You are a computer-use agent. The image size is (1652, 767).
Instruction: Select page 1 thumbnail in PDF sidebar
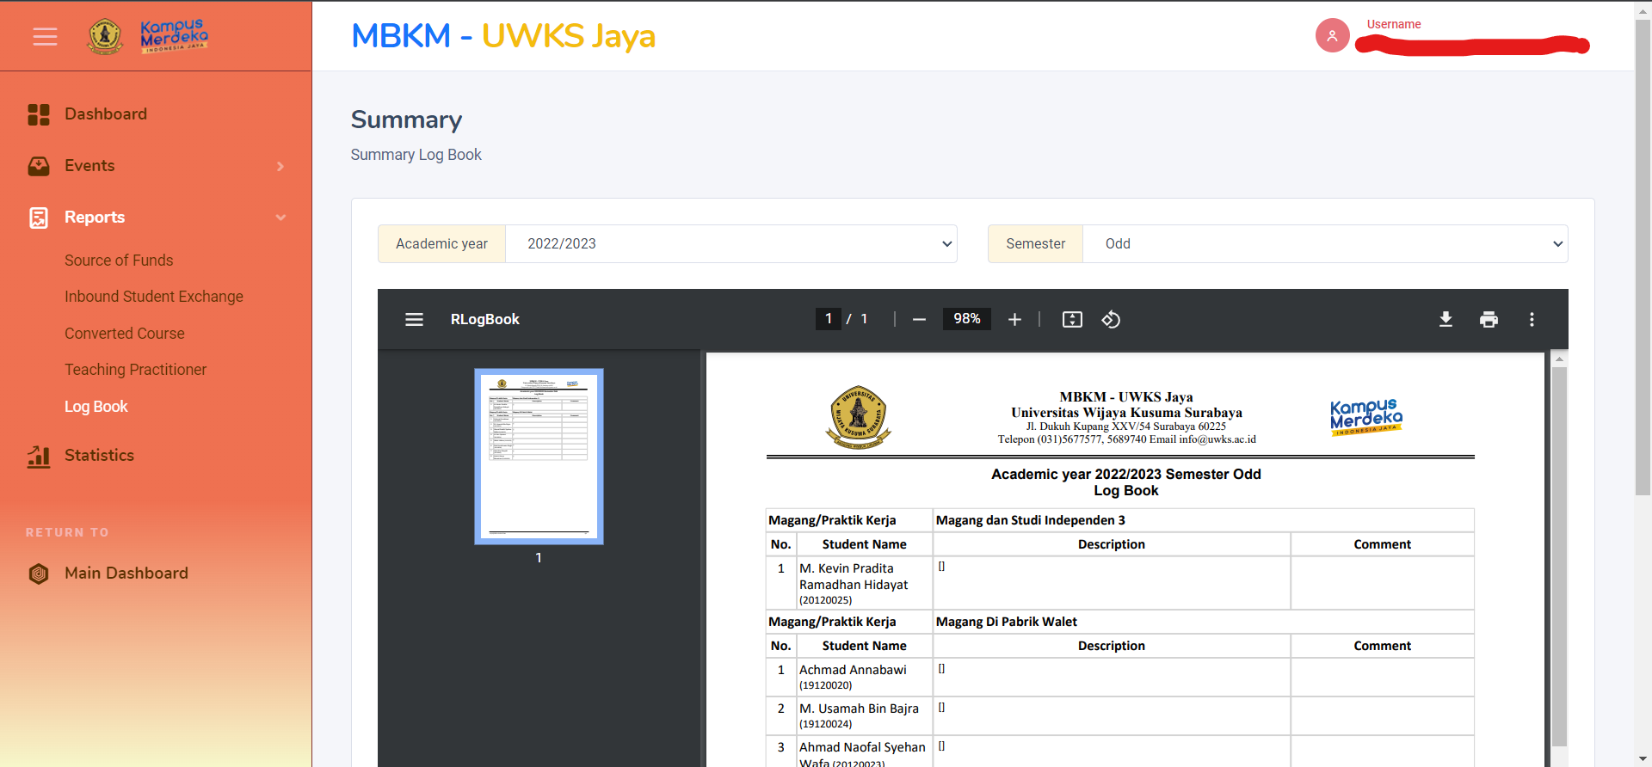point(539,456)
